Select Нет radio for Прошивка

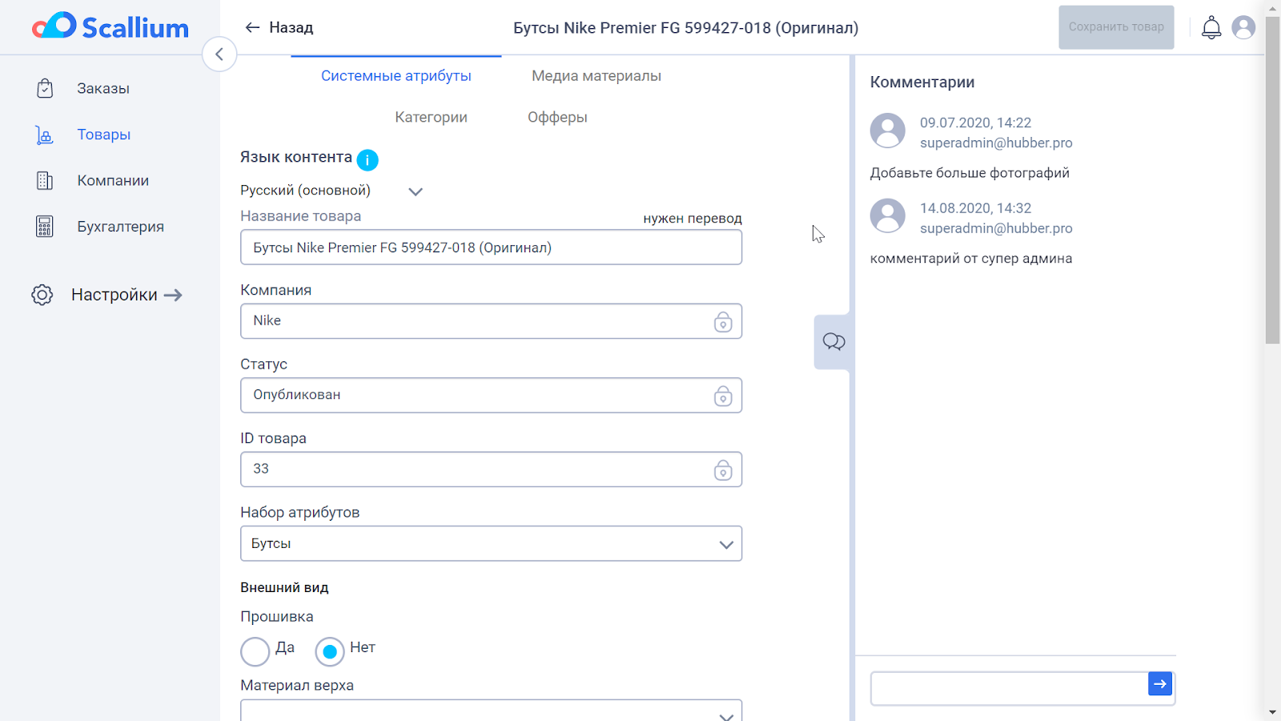coord(330,651)
